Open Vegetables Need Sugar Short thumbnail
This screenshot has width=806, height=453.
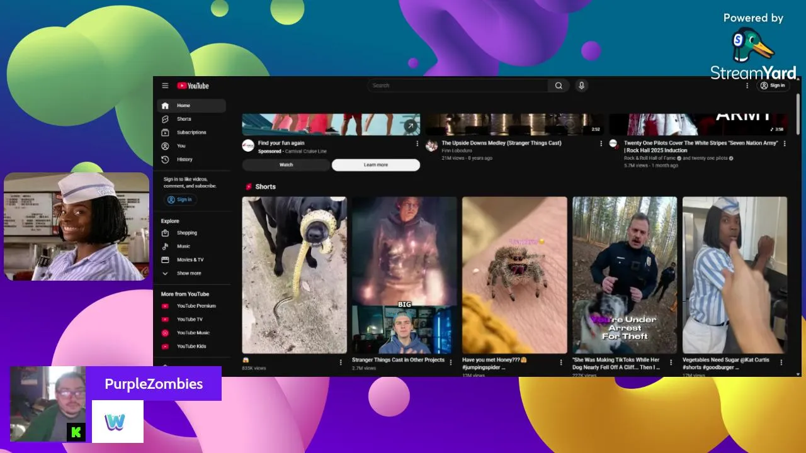[x=735, y=275]
